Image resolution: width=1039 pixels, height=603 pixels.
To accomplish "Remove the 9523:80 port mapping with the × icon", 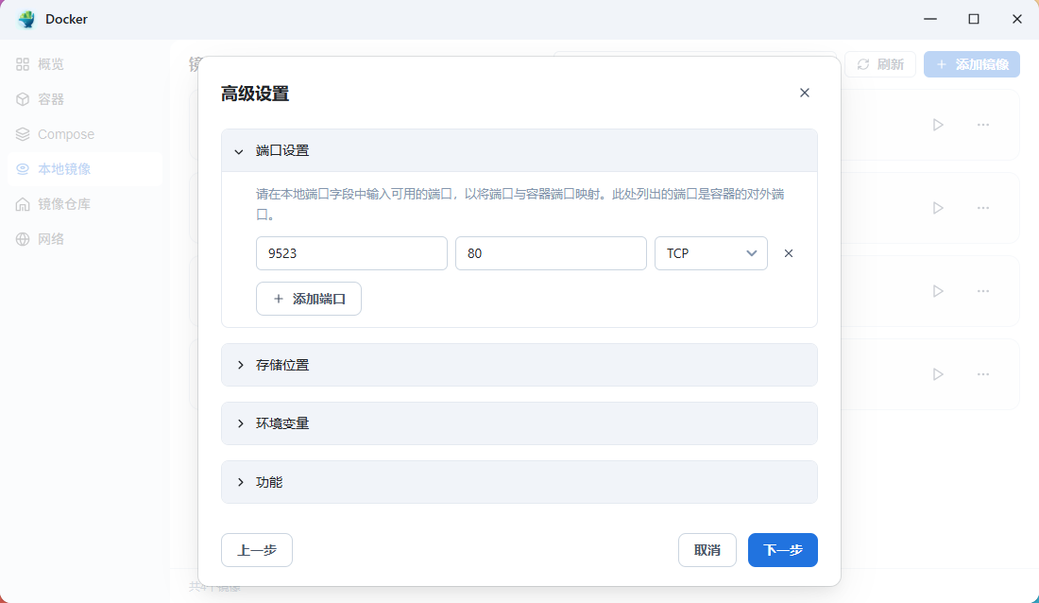I will click(x=789, y=252).
